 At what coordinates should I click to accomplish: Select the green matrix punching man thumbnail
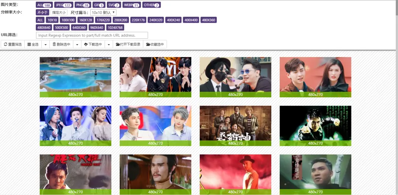[315, 126]
